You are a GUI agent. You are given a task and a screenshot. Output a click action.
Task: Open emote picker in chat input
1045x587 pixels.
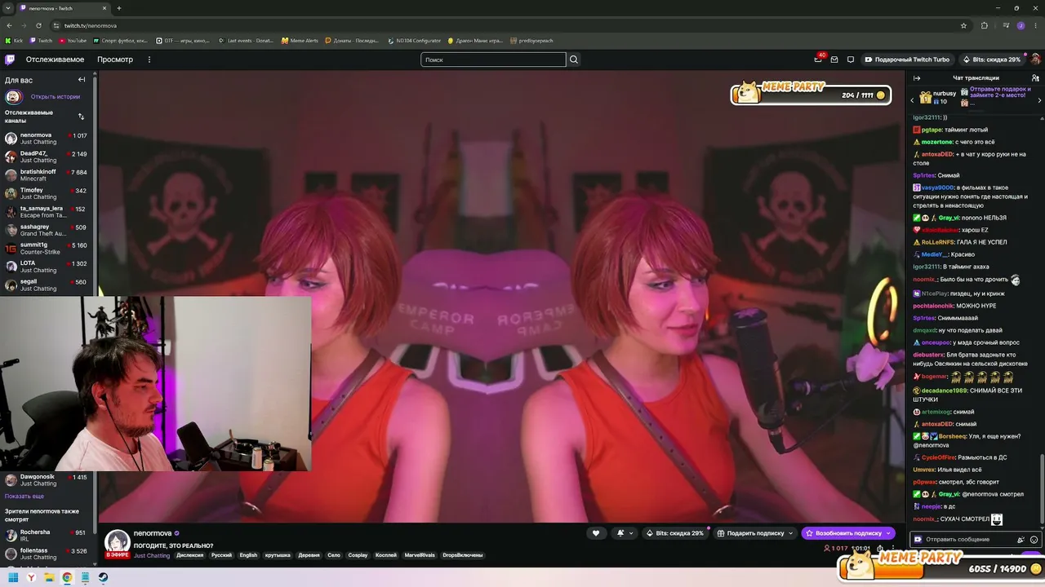pyautogui.click(x=1034, y=540)
